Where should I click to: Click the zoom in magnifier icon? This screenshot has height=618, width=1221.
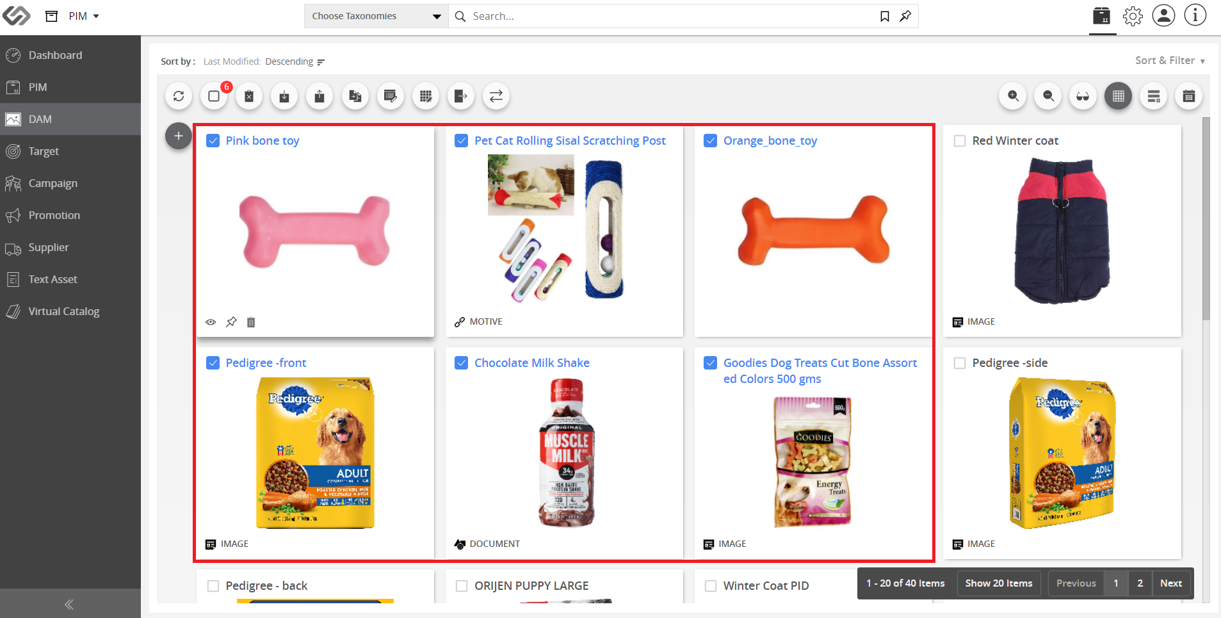(1013, 96)
